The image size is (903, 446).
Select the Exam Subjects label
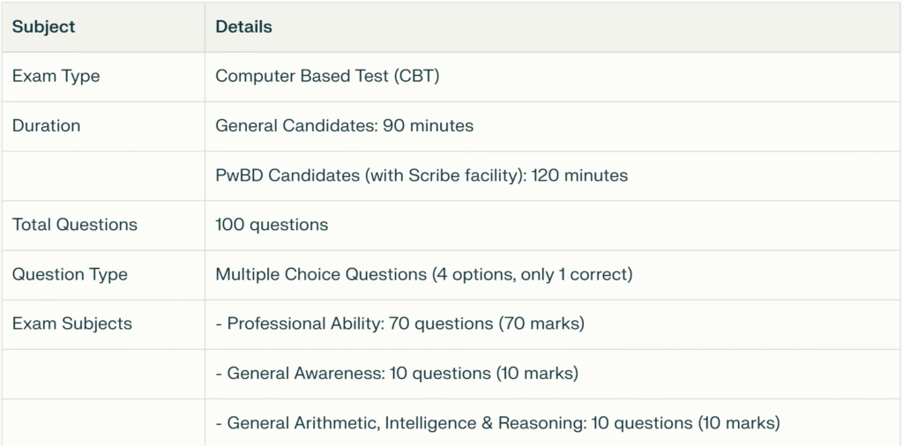pyautogui.click(x=72, y=323)
